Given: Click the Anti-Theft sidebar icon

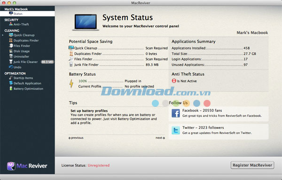Looking at the screenshot, I should pos(11,24).
